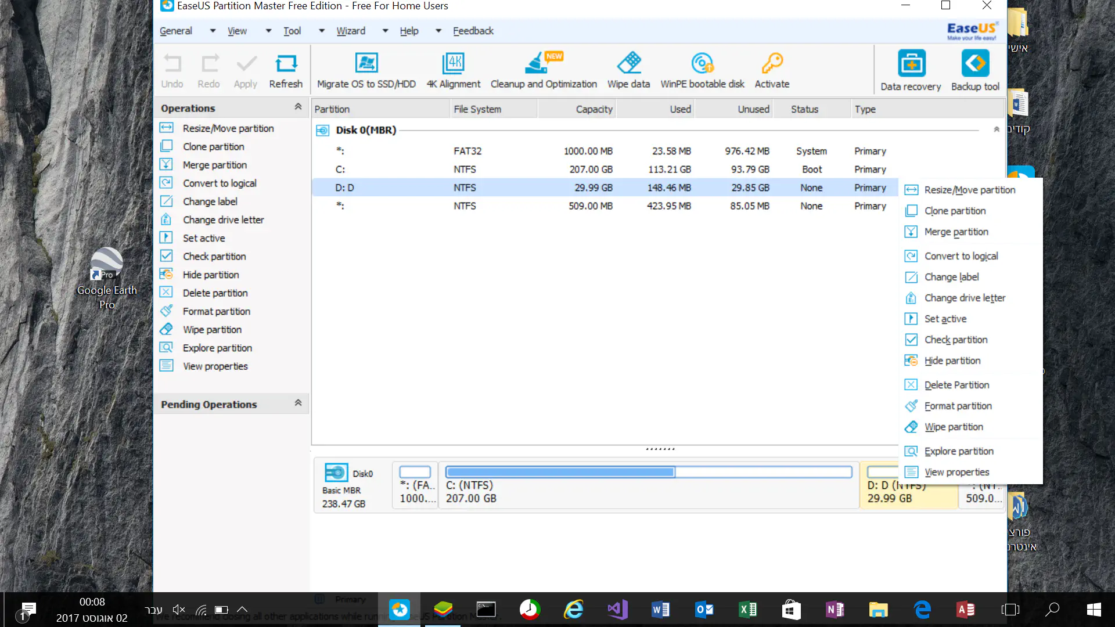This screenshot has width=1115, height=627.
Task: Collapse the Disk 0(MBR) group
Action: pyautogui.click(x=996, y=129)
